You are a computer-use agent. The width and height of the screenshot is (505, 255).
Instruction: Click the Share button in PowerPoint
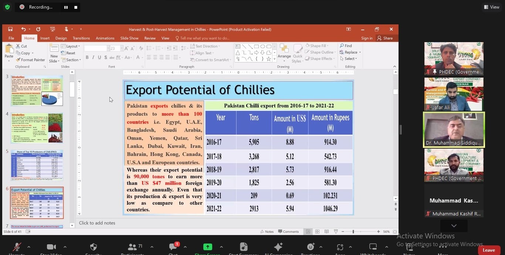click(385, 38)
